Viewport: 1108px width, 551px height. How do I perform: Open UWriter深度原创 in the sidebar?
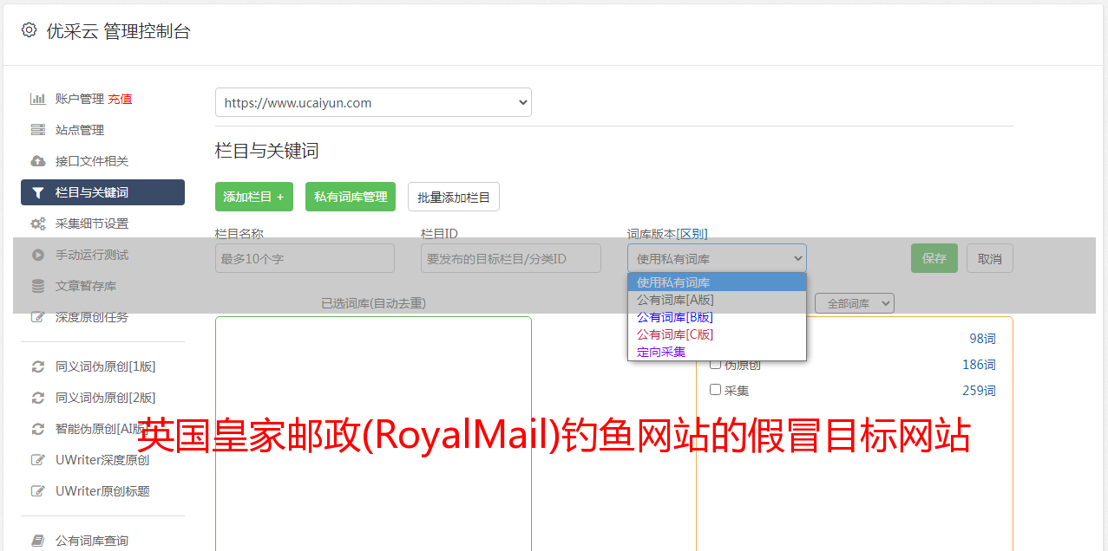coord(102,460)
